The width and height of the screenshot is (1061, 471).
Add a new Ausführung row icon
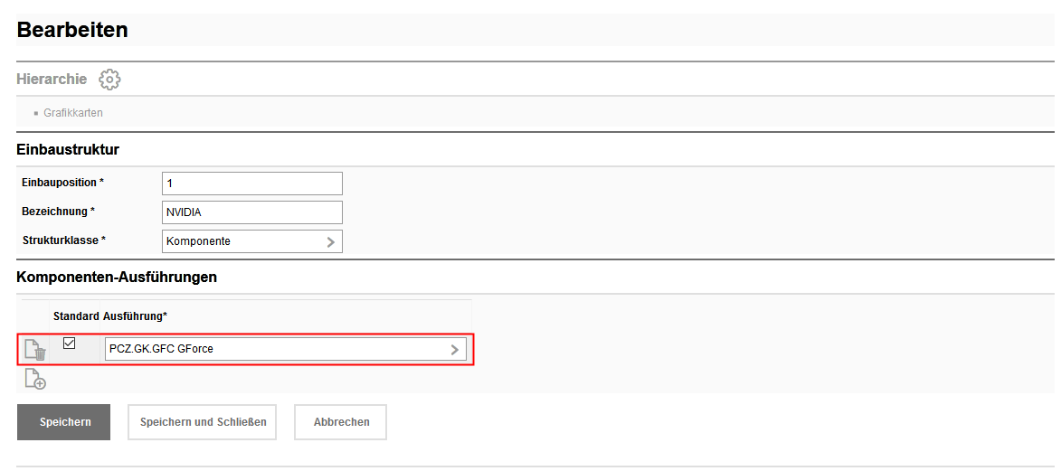click(x=35, y=380)
